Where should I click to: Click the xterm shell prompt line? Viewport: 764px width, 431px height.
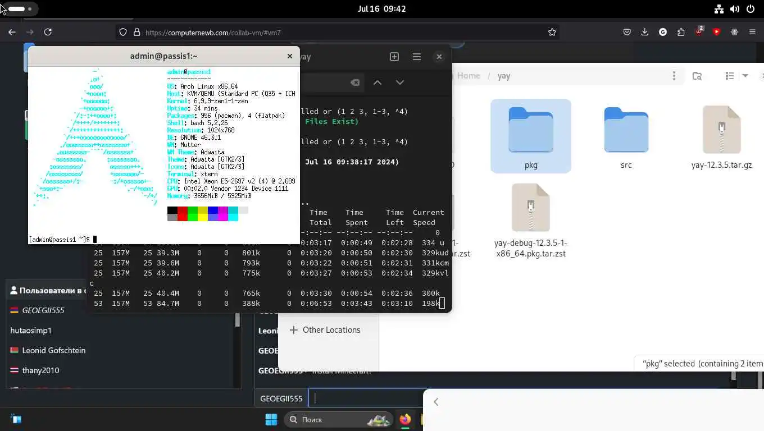coord(62,240)
